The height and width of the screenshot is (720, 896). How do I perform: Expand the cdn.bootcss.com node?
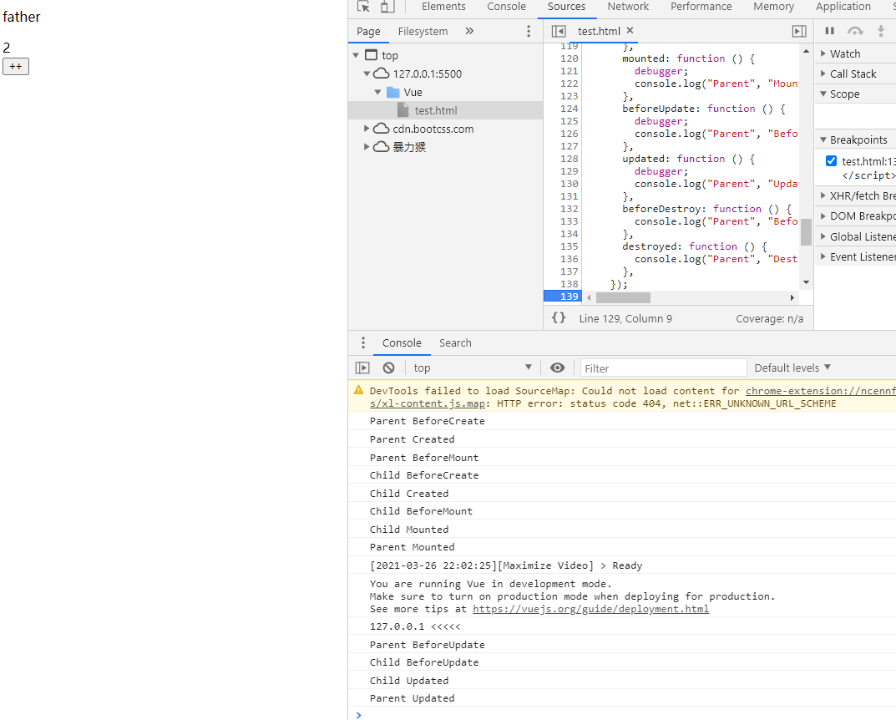point(367,129)
